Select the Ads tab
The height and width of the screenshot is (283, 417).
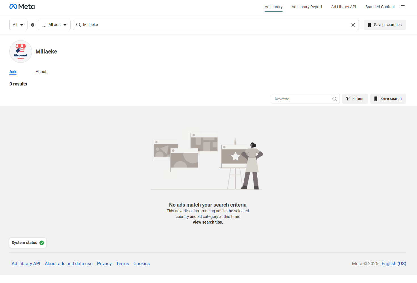(x=13, y=72)
